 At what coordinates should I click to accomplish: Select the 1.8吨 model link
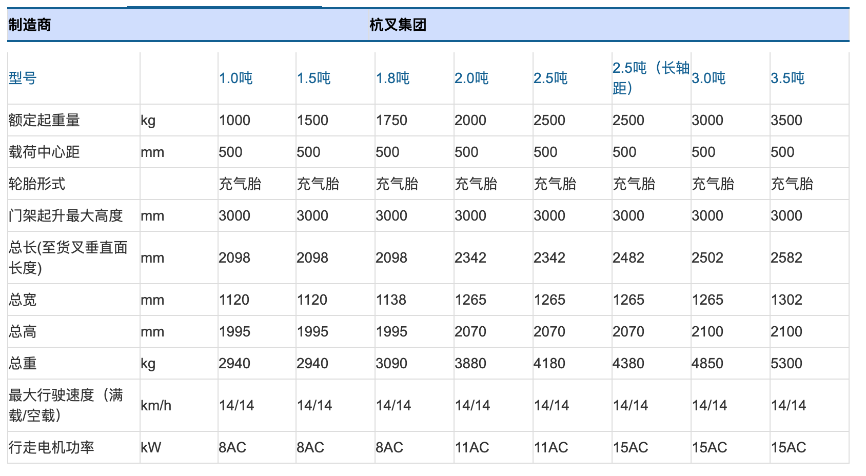pos(392,78)
